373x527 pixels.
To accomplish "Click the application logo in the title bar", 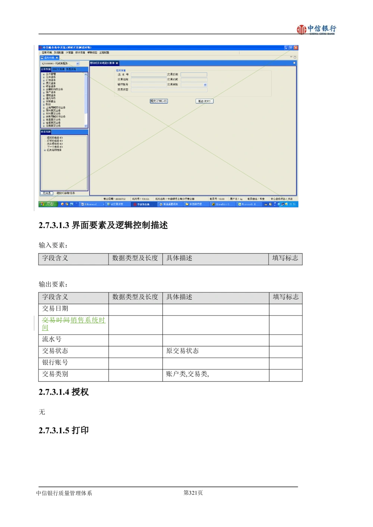I will [x=40, y=48].
